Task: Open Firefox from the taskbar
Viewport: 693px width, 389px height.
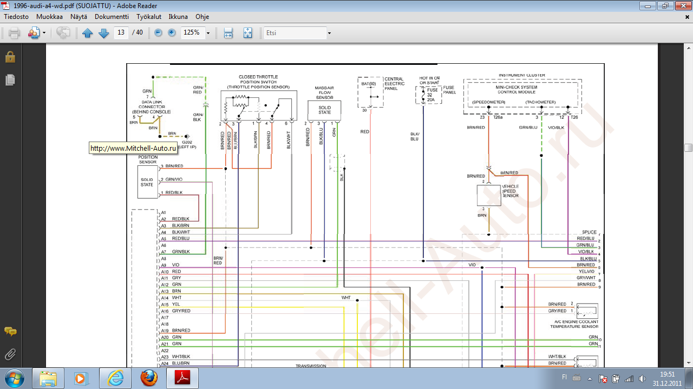Action: pyautogui.click(x=149, y=378)
